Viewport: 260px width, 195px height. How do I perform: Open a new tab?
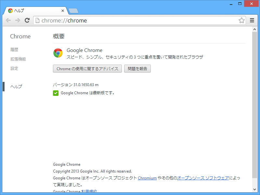73,10
